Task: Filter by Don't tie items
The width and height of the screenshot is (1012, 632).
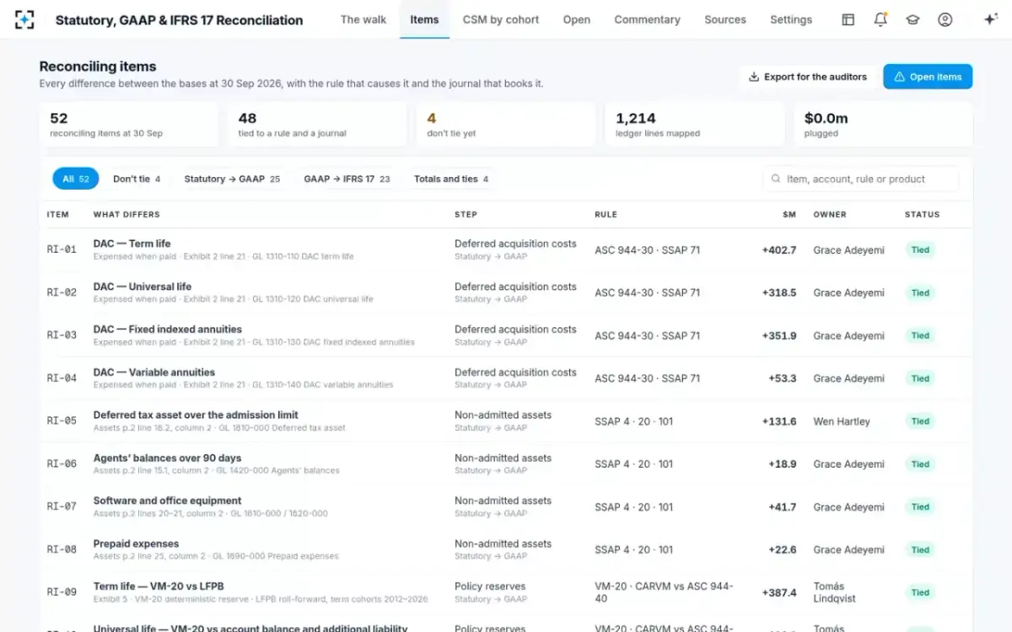Action: (137, 179)
